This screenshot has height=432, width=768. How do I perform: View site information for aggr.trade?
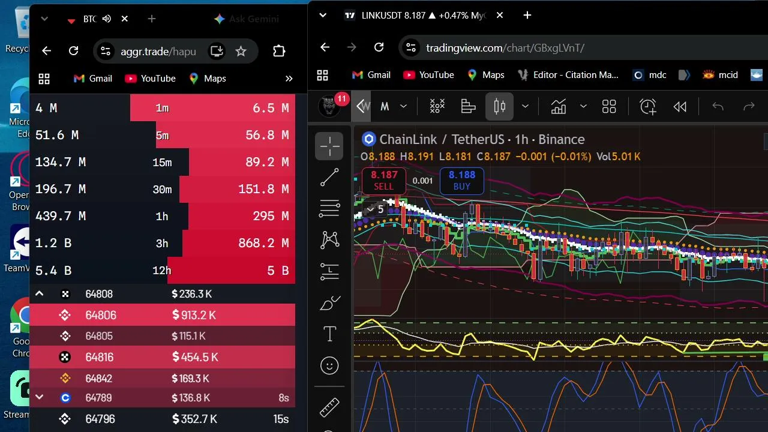106,51
